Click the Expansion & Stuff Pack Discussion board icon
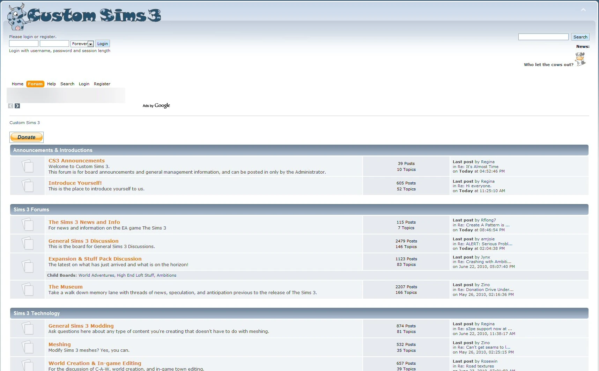The width and height of the screenshot is (599, 371). point(28,266)
